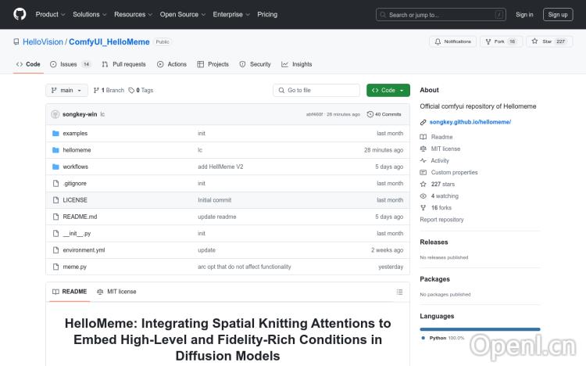Open the songkey.github.io/hellomeme link
This screenshot has width=586, height=366.
coord(470,122)
